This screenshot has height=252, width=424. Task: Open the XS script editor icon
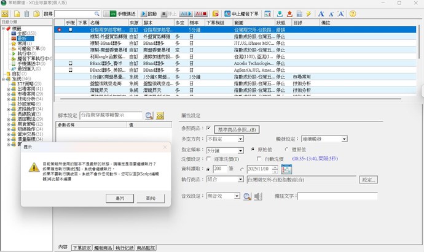[160, 115]
